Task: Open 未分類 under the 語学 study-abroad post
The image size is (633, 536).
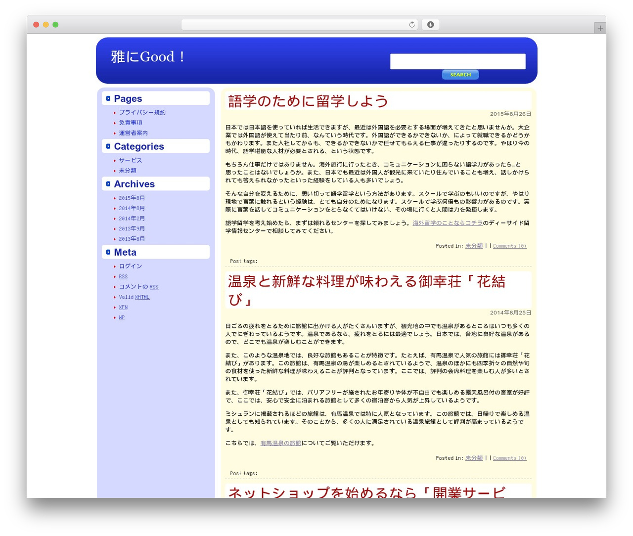Action: (x=474, y=246)
